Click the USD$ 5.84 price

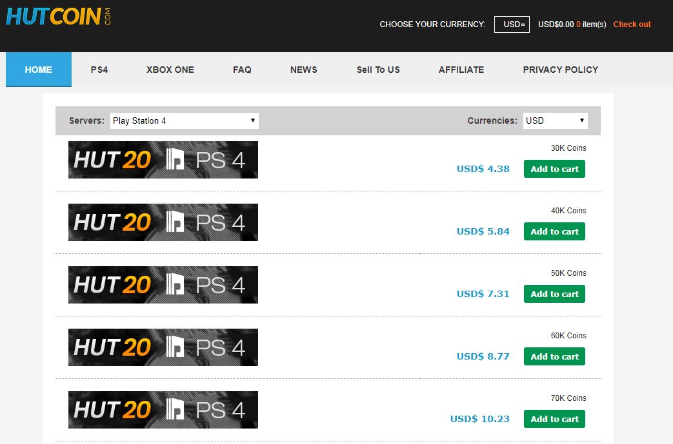(483, 231)
